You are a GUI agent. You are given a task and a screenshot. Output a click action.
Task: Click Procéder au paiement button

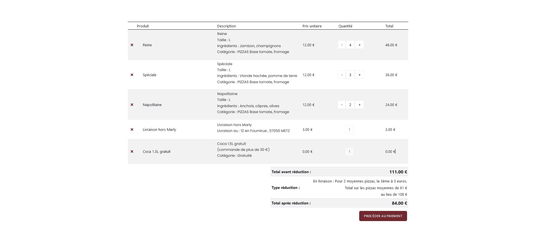click(383, 216)
